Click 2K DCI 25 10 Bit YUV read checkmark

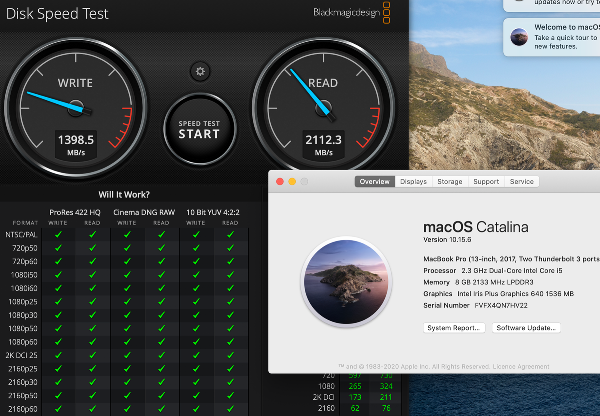tap(230, 356)
